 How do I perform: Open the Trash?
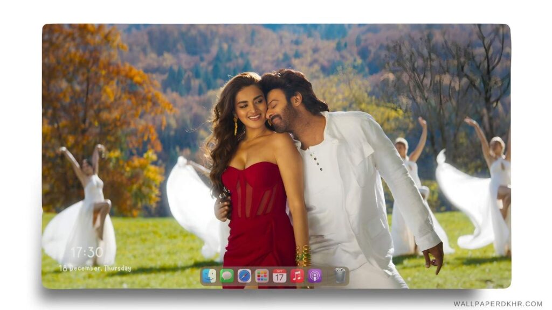[x=340, y=276]
